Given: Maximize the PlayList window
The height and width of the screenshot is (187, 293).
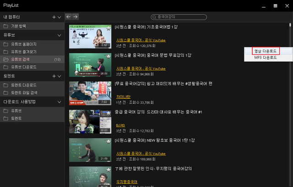Looking at the screenshot, I should coord(276,6).
